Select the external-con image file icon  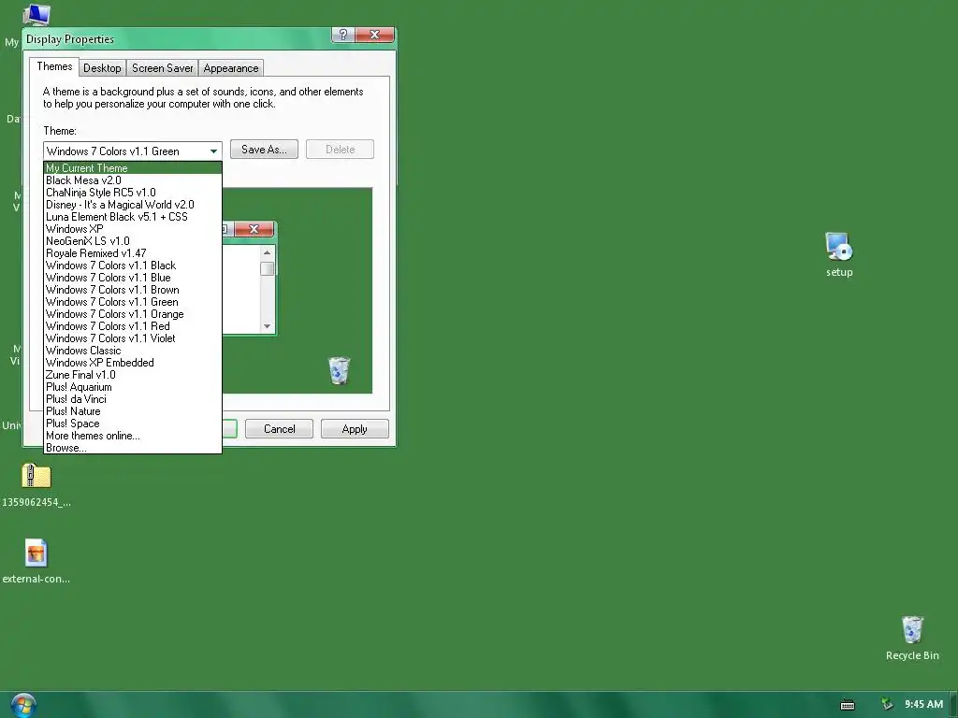coord(36,553)
